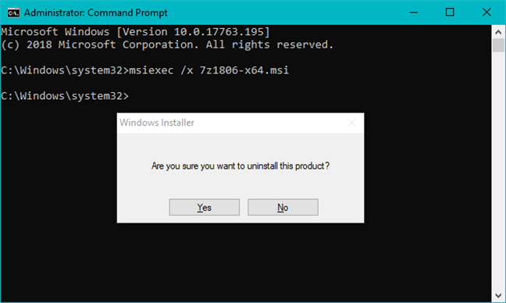Screen dimensions: 506x303
Task: Click the 'msiexec /x 7z1806-x64.msi' command text
Action: click(x=208, y=70)
